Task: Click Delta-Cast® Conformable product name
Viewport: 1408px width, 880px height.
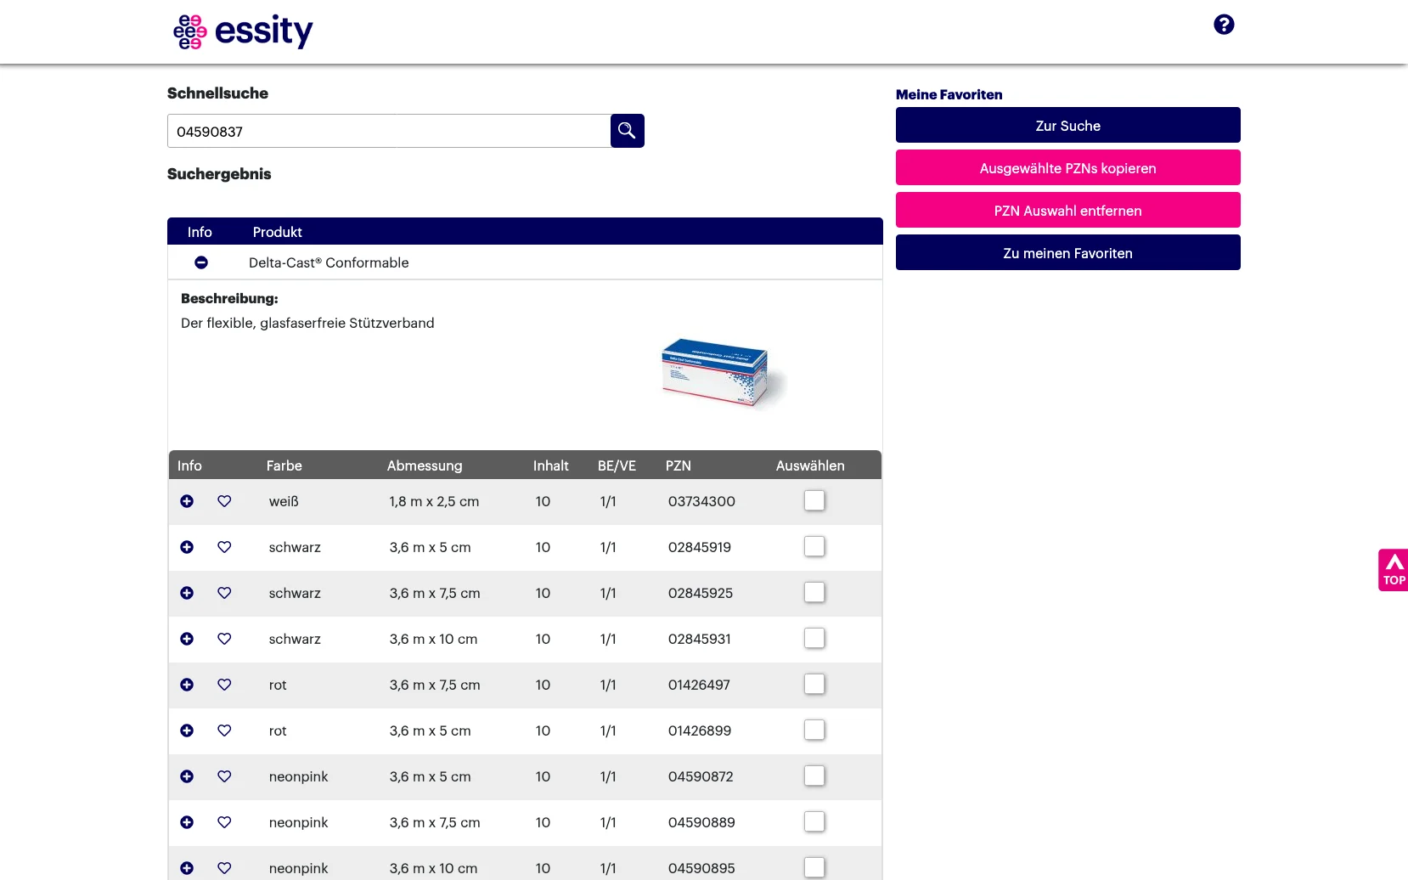Action: pos(329,262)
